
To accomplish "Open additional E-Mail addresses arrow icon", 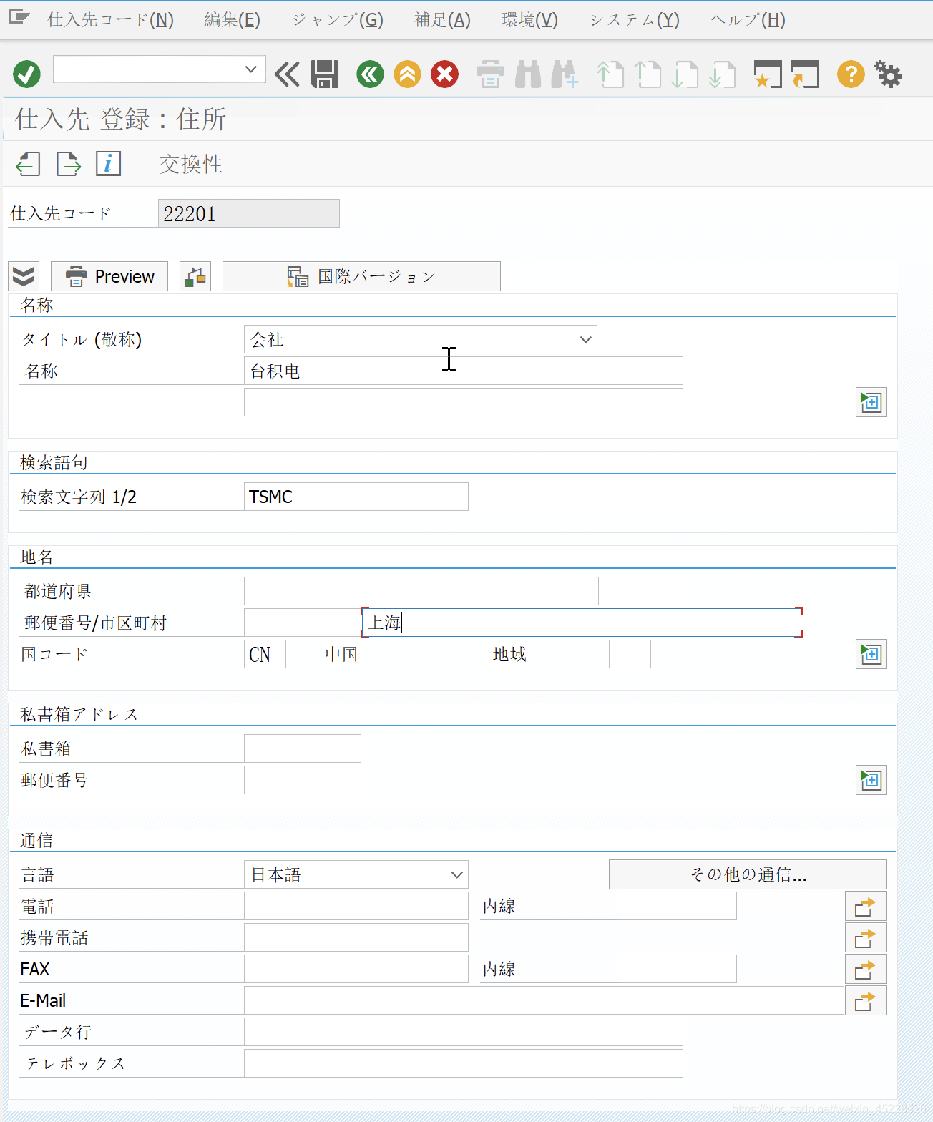I will point(866,1000).
